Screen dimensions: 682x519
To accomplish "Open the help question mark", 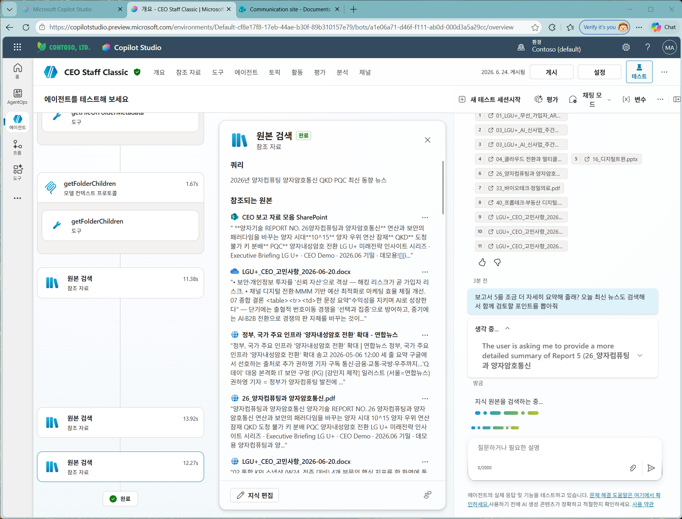I will click(648, 47).
